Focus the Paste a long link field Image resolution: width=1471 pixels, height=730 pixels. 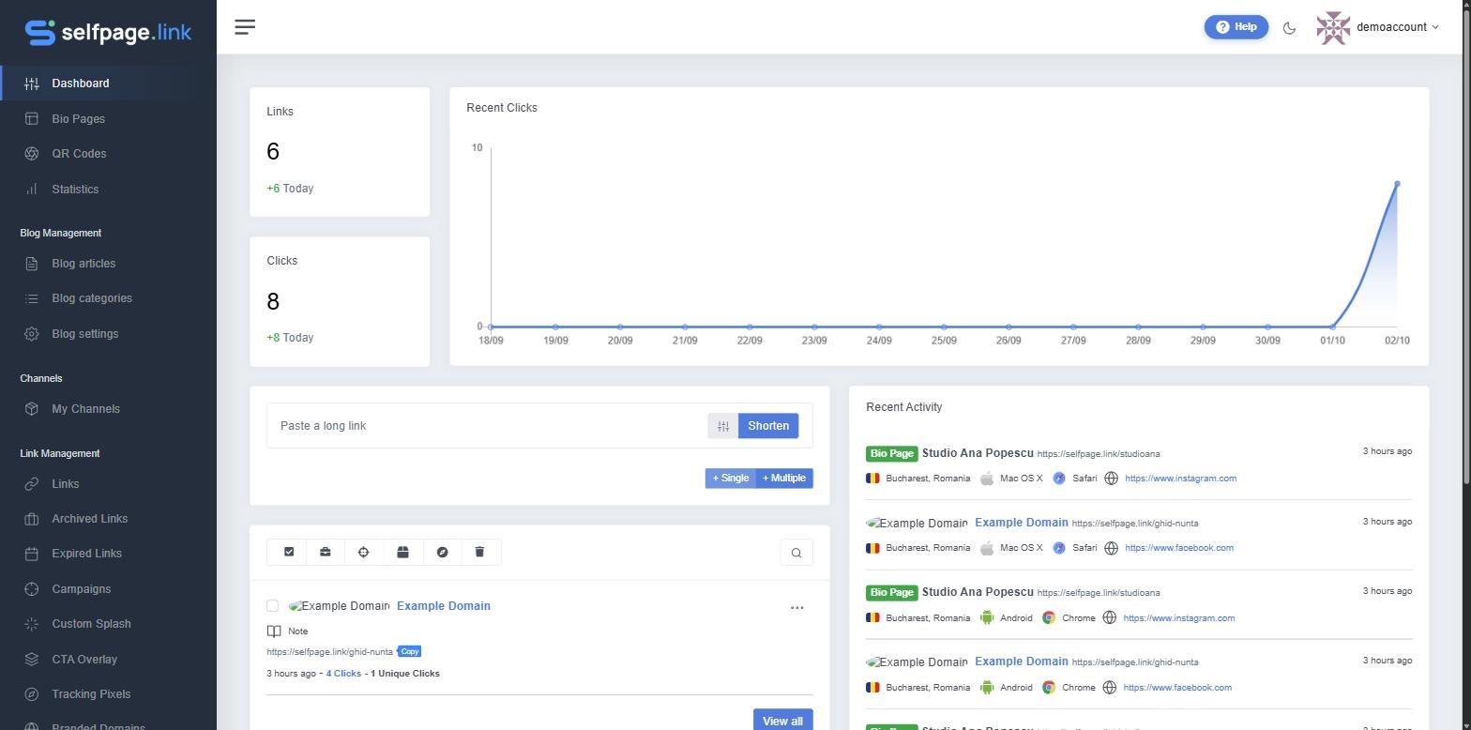pos(488,426)
